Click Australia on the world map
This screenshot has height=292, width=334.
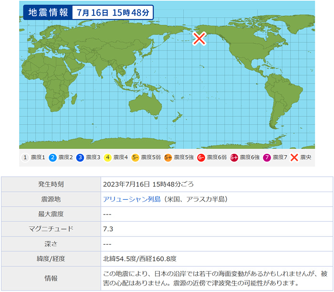(146, 105)
